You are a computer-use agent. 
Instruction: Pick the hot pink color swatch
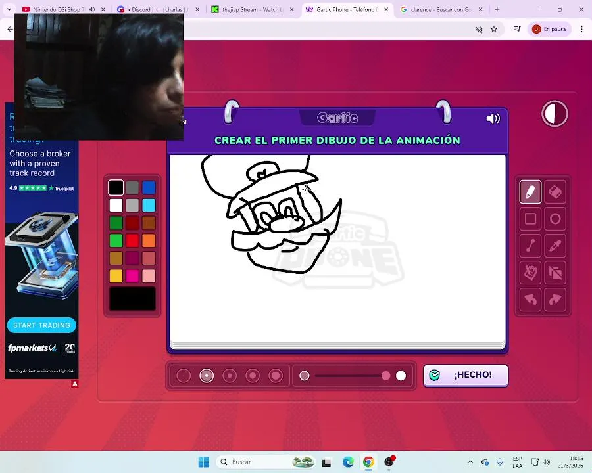[x=132, y=276]
